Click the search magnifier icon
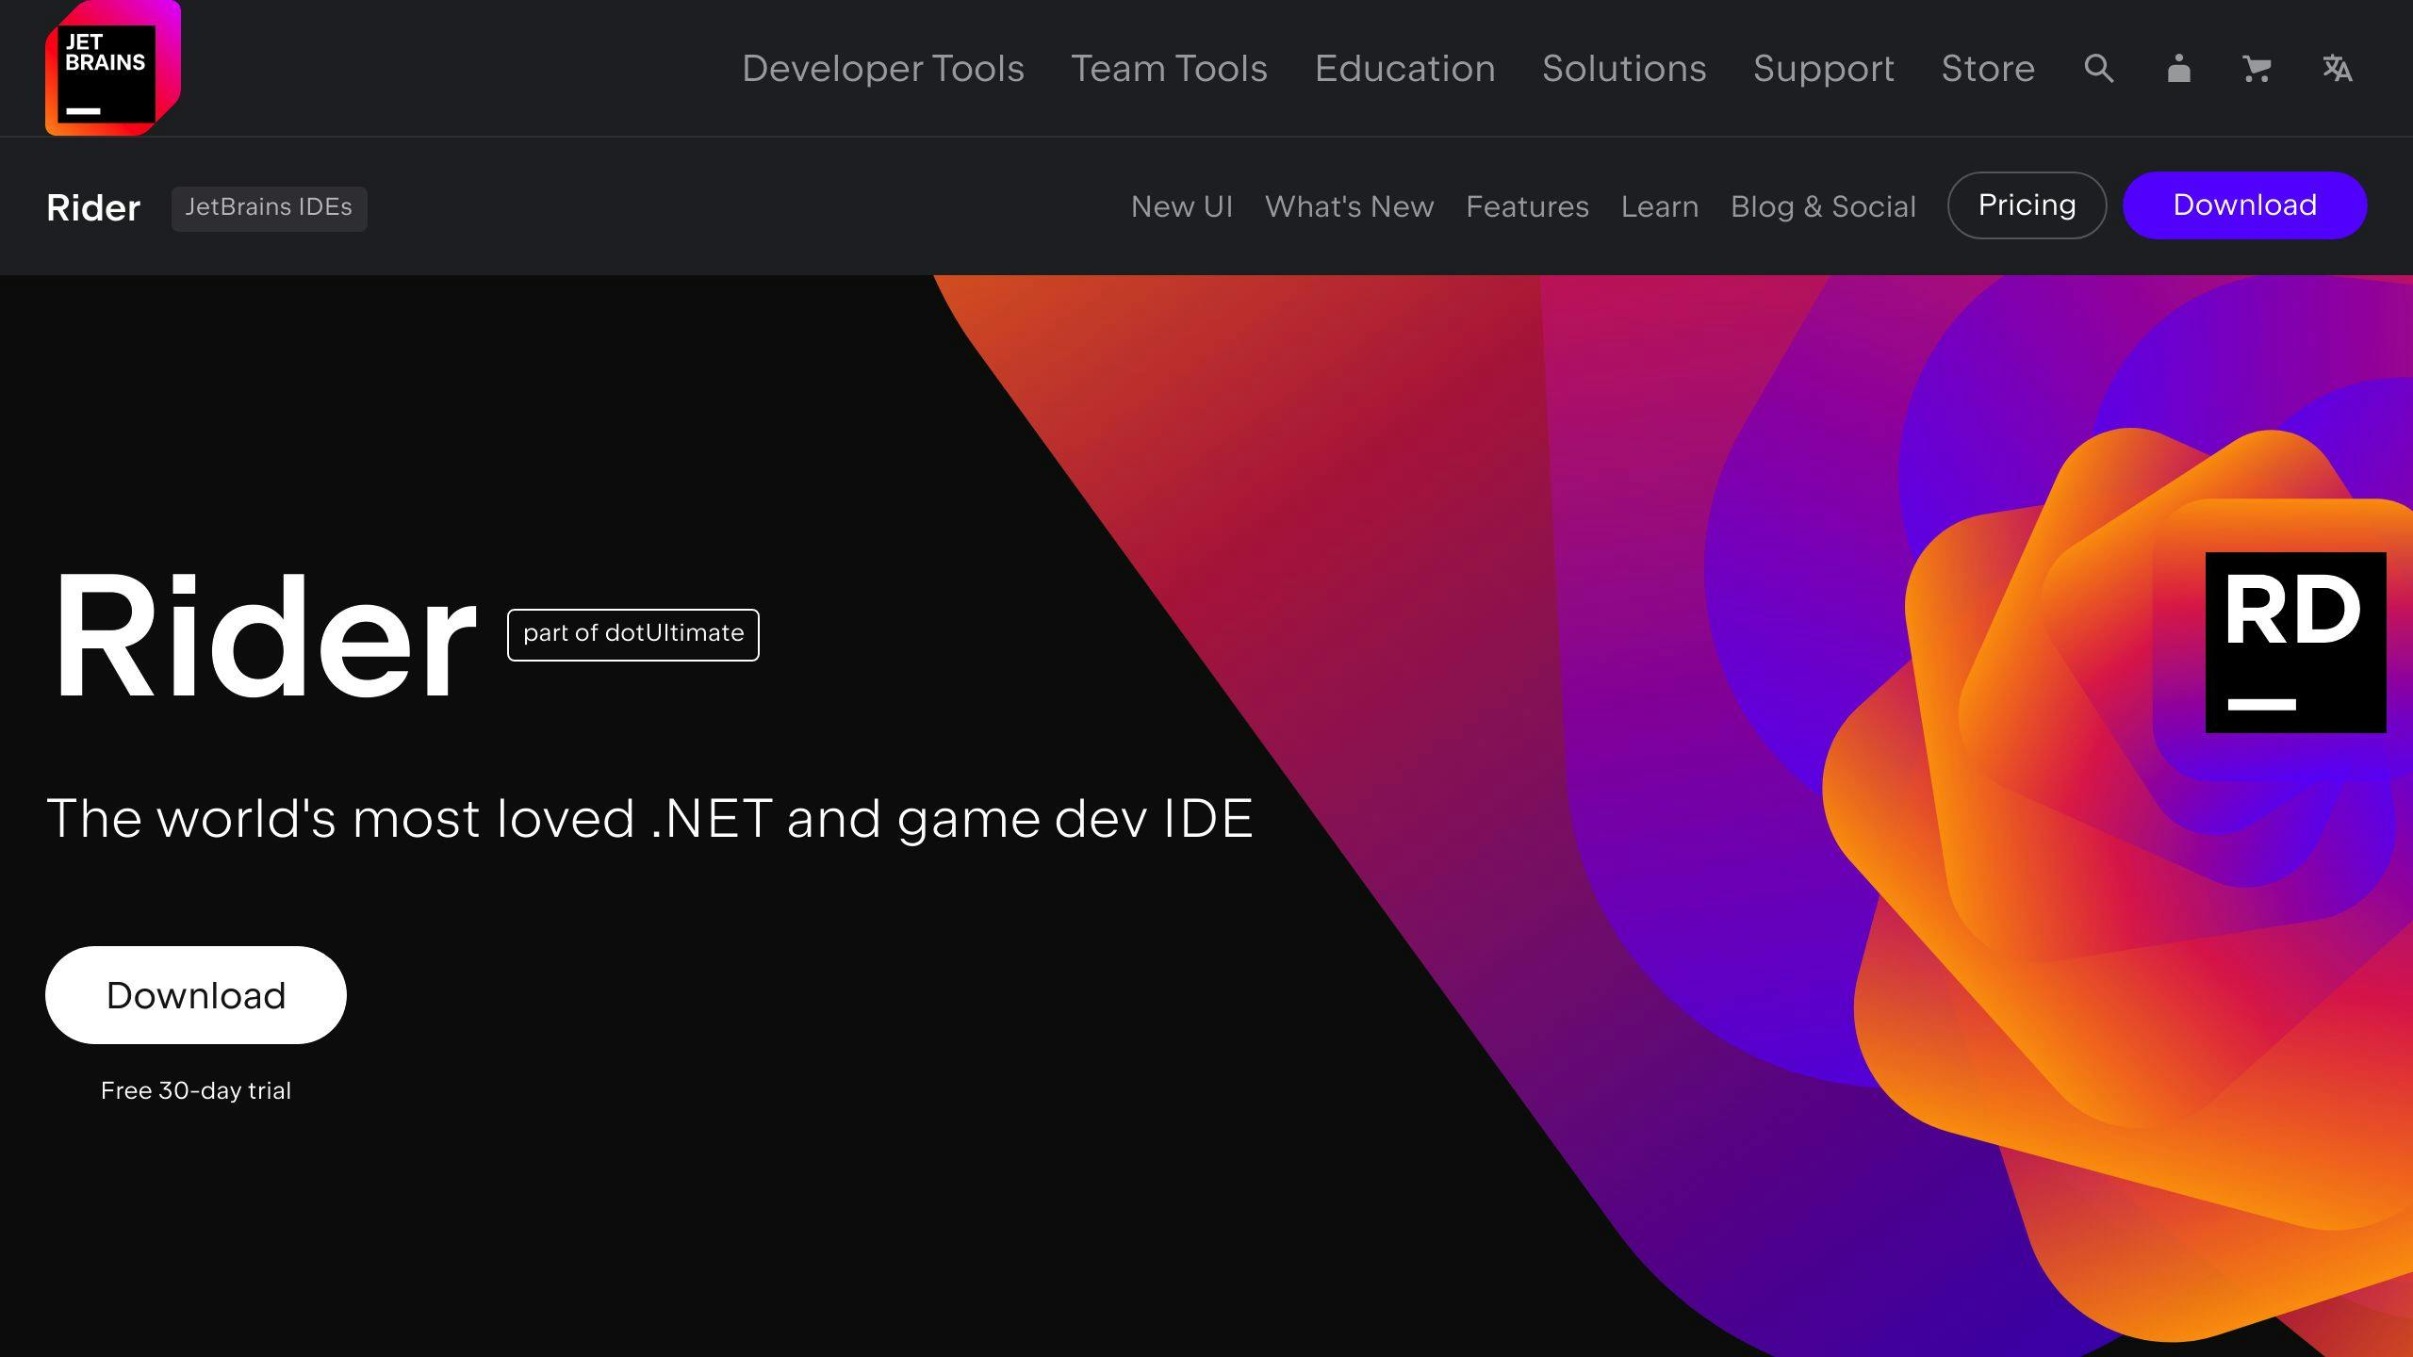This screenshot has height=1357, width=2413. [x=2100, y=66]
